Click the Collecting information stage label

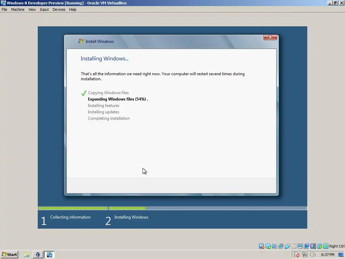coord(70,217)
